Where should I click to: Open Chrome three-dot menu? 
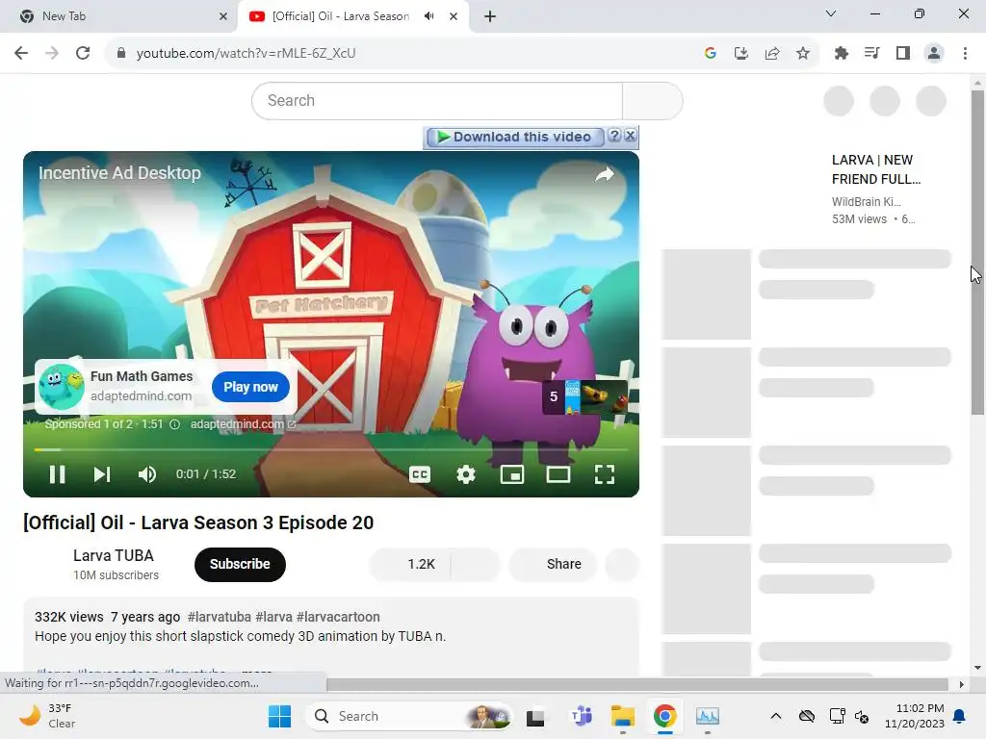click(x=965, y=54)
